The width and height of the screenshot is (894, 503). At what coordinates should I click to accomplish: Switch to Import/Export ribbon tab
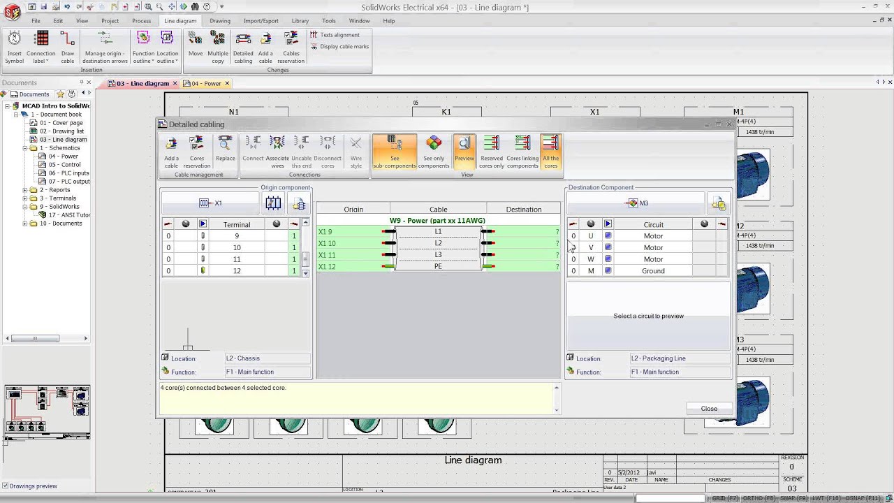pyautogui.click(x=261, y=21)
